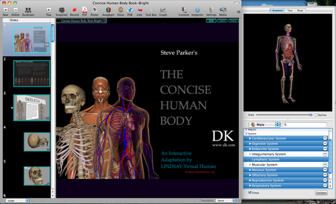Open the Transitions Same dropdown
Viewport: 336px width, 204px height.
[226, 200]
